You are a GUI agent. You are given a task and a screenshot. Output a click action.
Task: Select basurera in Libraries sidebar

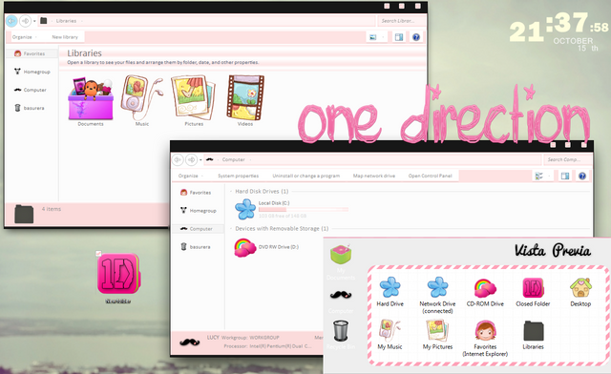point(30,108)
